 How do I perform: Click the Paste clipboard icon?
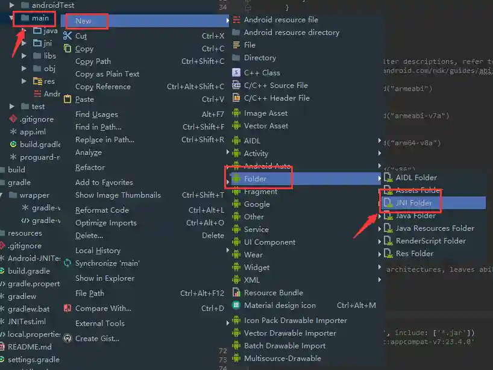tap(68, 99)
